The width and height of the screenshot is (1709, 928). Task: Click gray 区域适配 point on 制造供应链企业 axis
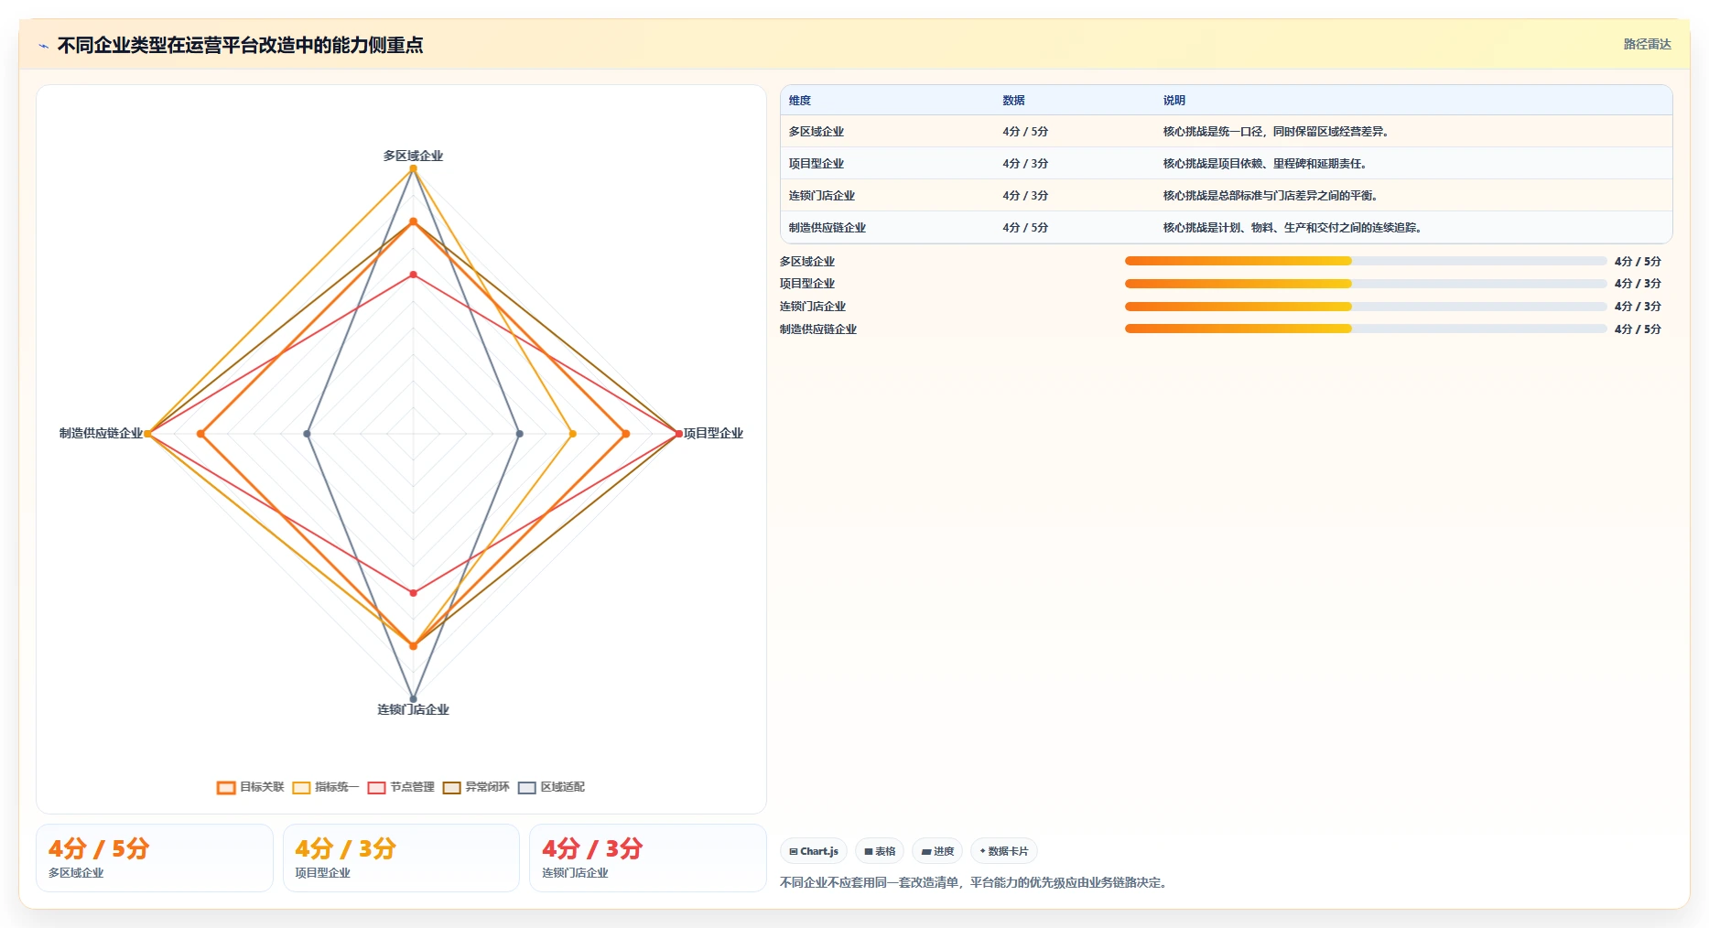click(307, 434)
